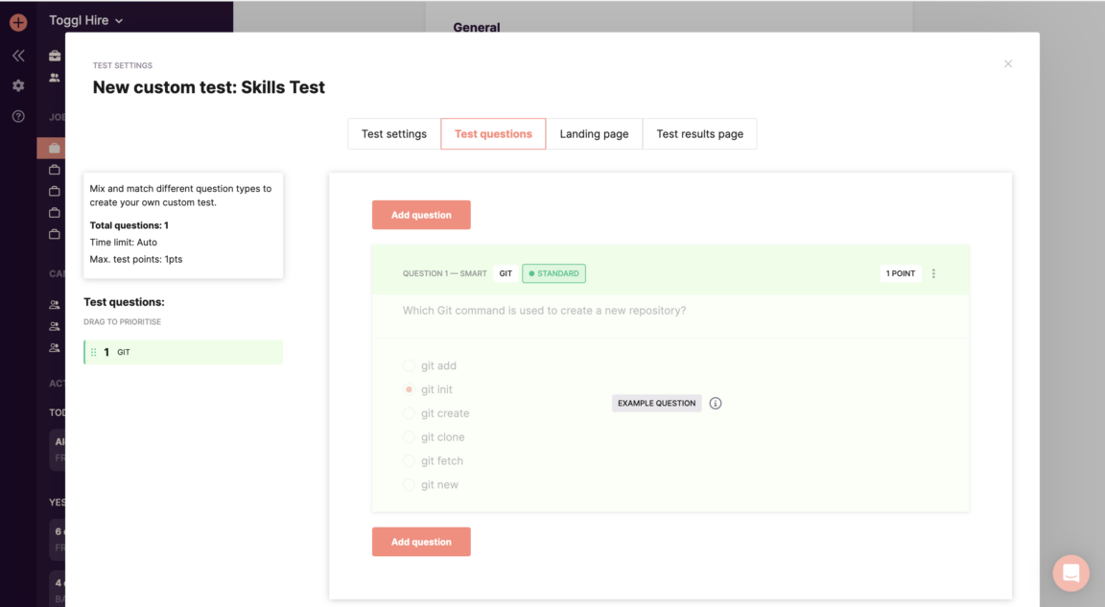Open Settings via the gear icon in sidebar
Viewport: 1105px width, 607px height.
[17, 85]
